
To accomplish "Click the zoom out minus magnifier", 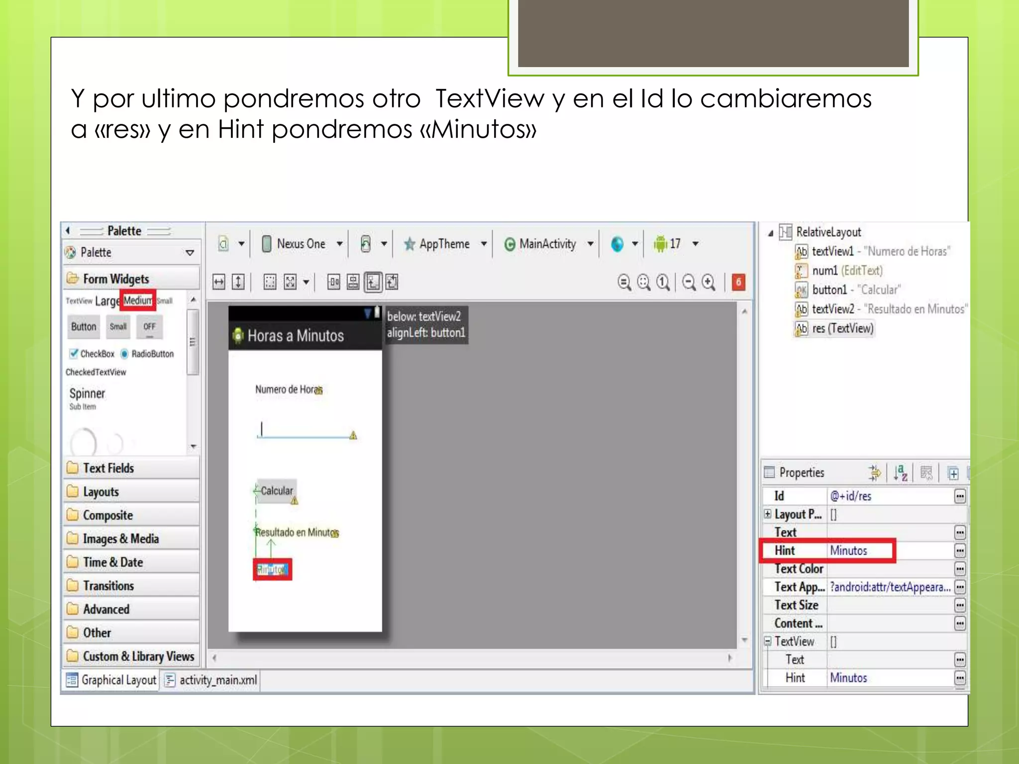I will (689, 283).
